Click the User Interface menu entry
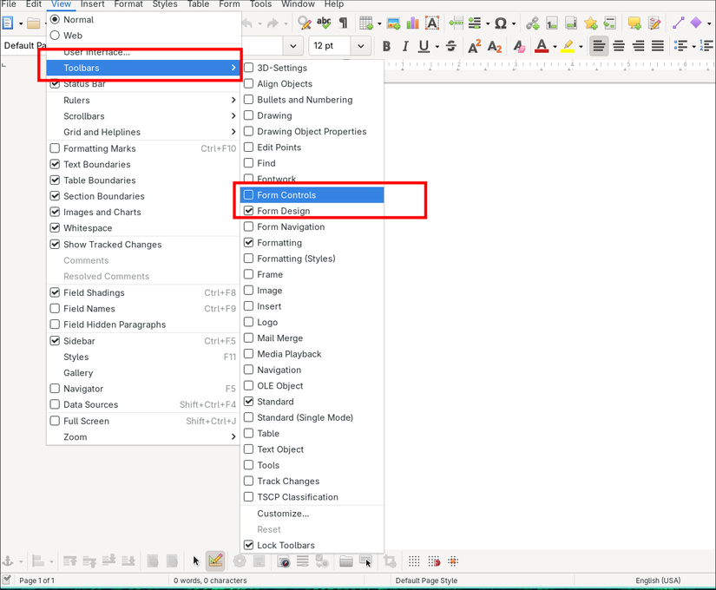 [x=95, y=52]
